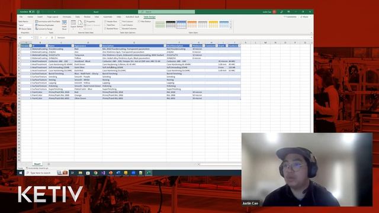Enable Banded Columns checkbox
Viewport: 379px width, 213px height.
point(121,28)
